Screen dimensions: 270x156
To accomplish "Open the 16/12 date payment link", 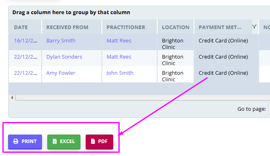I will point(25,41).
